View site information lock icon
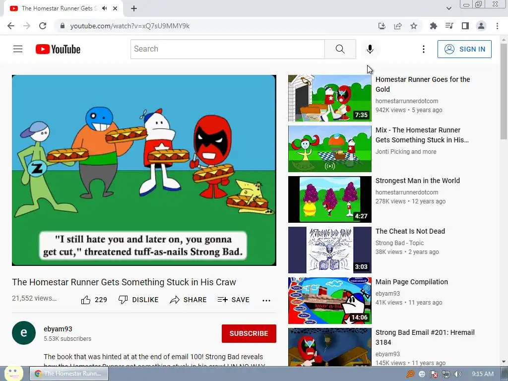The width and height of the screenshot is (508, 381). tap(63, 26)
